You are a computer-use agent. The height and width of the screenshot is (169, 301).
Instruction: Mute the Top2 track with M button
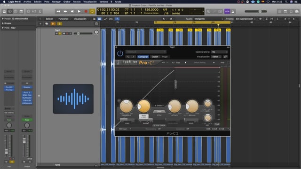56,33
